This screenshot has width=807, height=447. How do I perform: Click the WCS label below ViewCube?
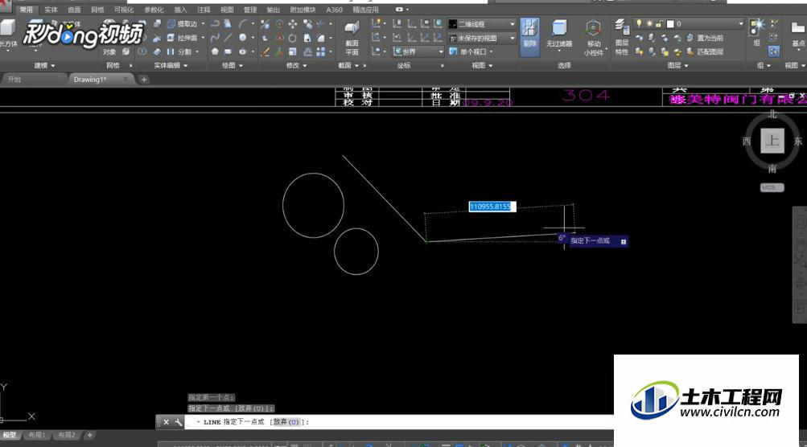(772, 187)
